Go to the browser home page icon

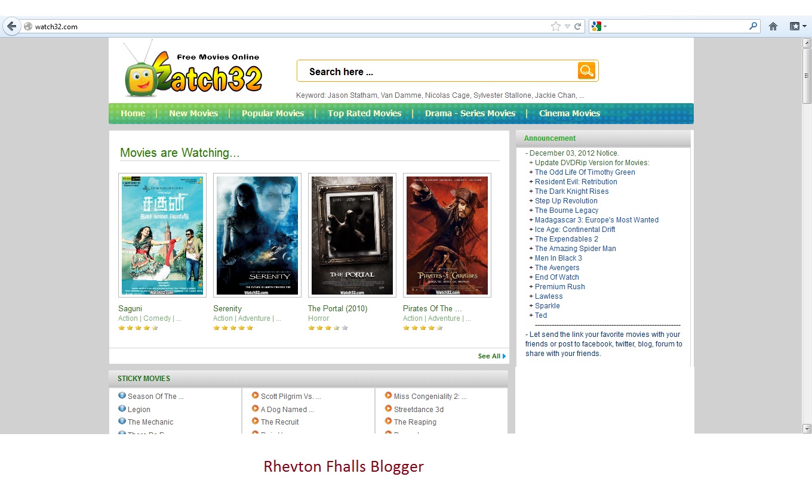click(773, 26)
